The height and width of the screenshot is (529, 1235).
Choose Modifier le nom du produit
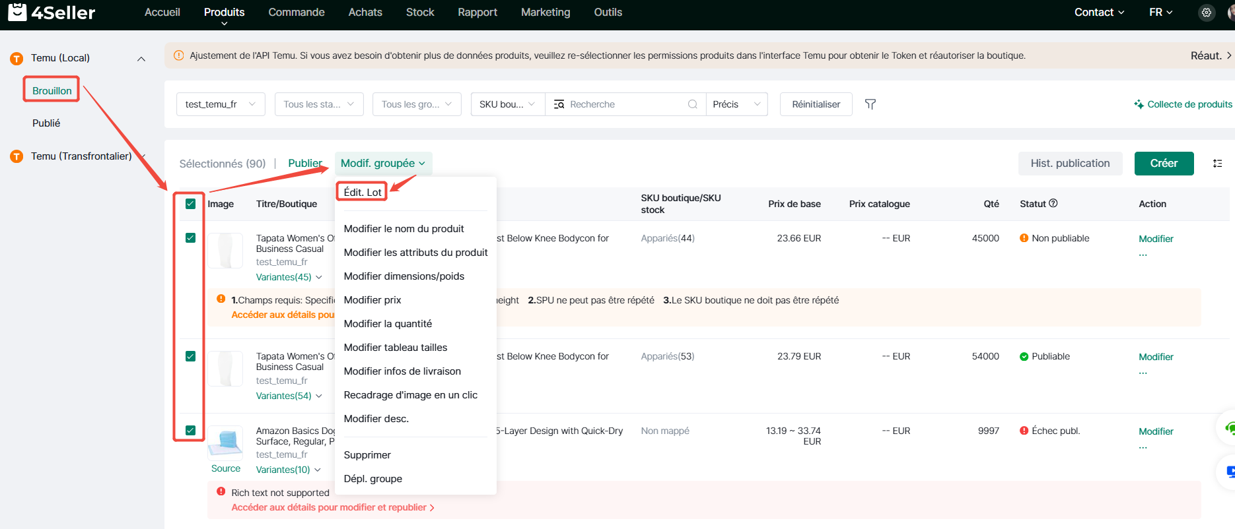coord(404,229)
